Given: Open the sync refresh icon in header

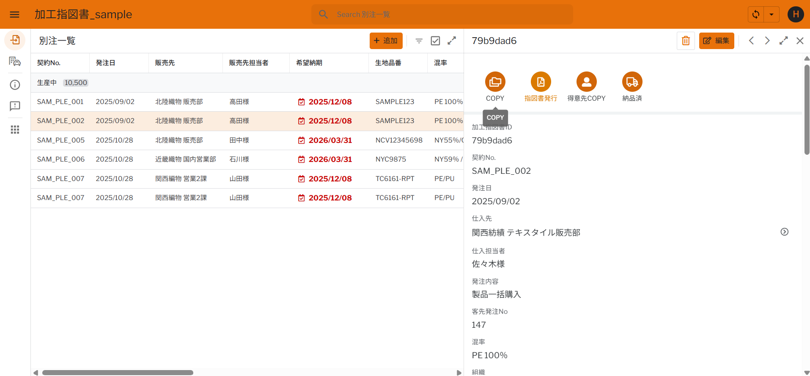Looking at the screenshot, I should click(756, 14).
